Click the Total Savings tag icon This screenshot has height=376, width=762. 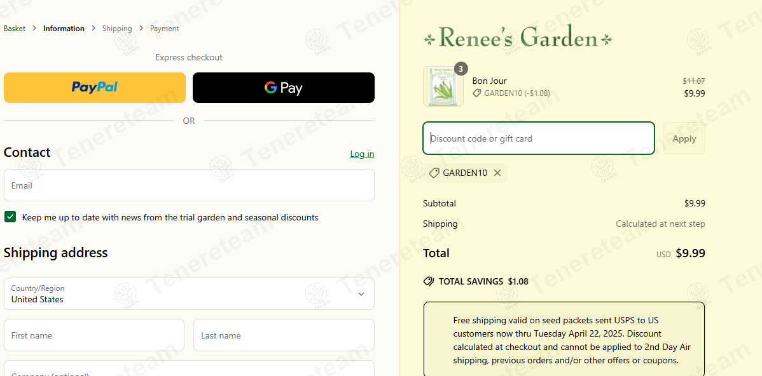429,281
